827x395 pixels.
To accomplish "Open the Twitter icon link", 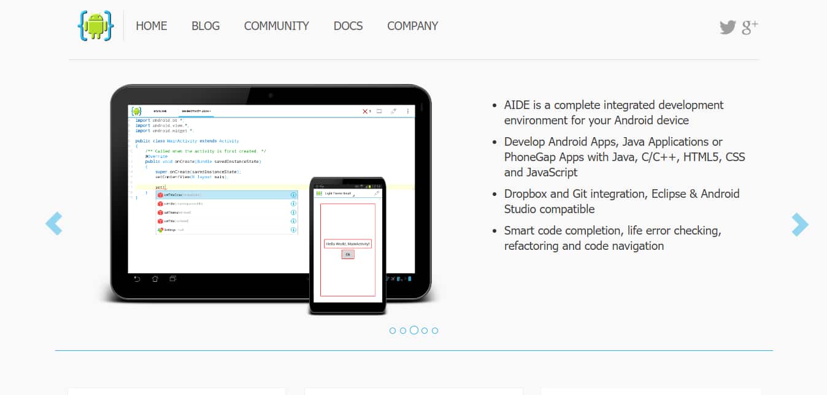I will click(x=728, y=27).
